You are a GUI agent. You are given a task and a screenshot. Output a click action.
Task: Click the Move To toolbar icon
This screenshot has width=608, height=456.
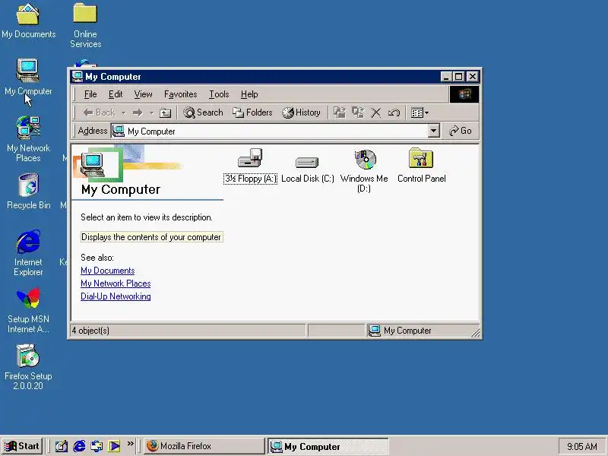click(x=340, y=112)
